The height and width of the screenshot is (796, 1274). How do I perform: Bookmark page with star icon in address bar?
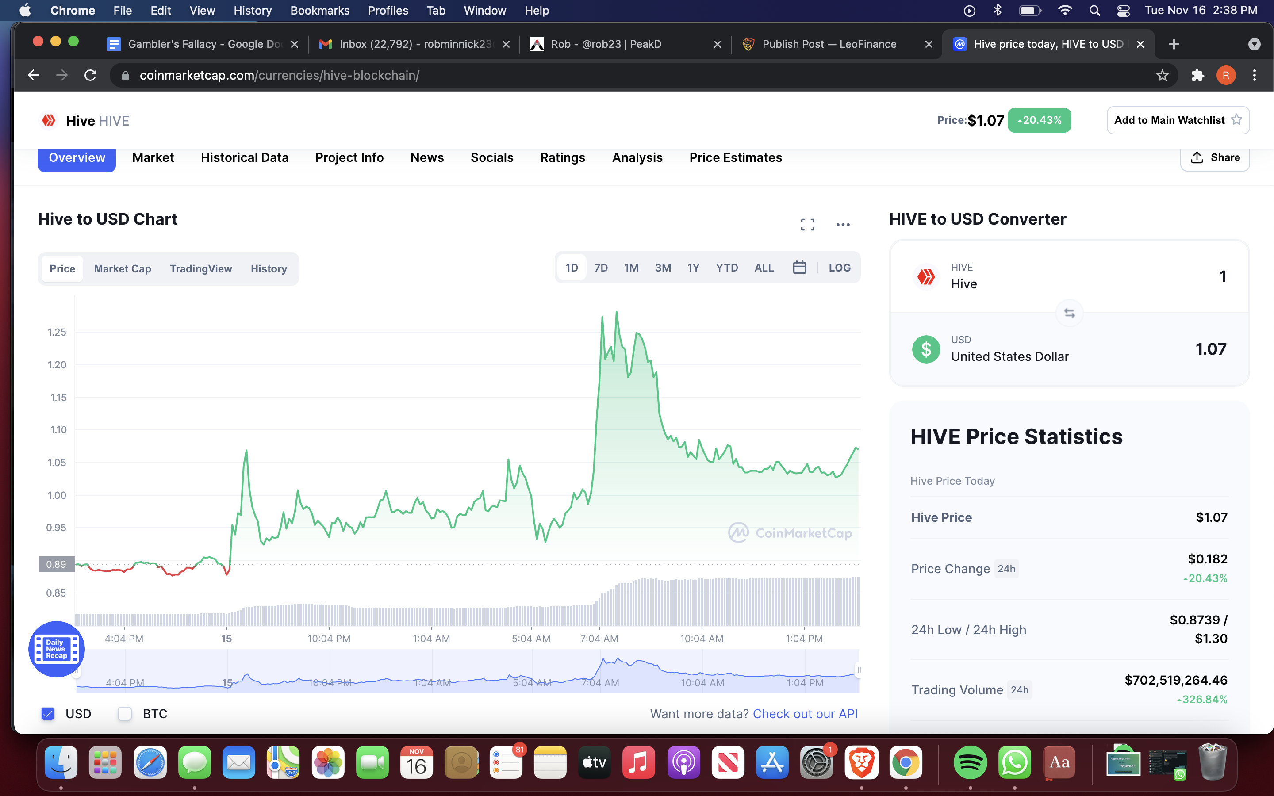1163,75
